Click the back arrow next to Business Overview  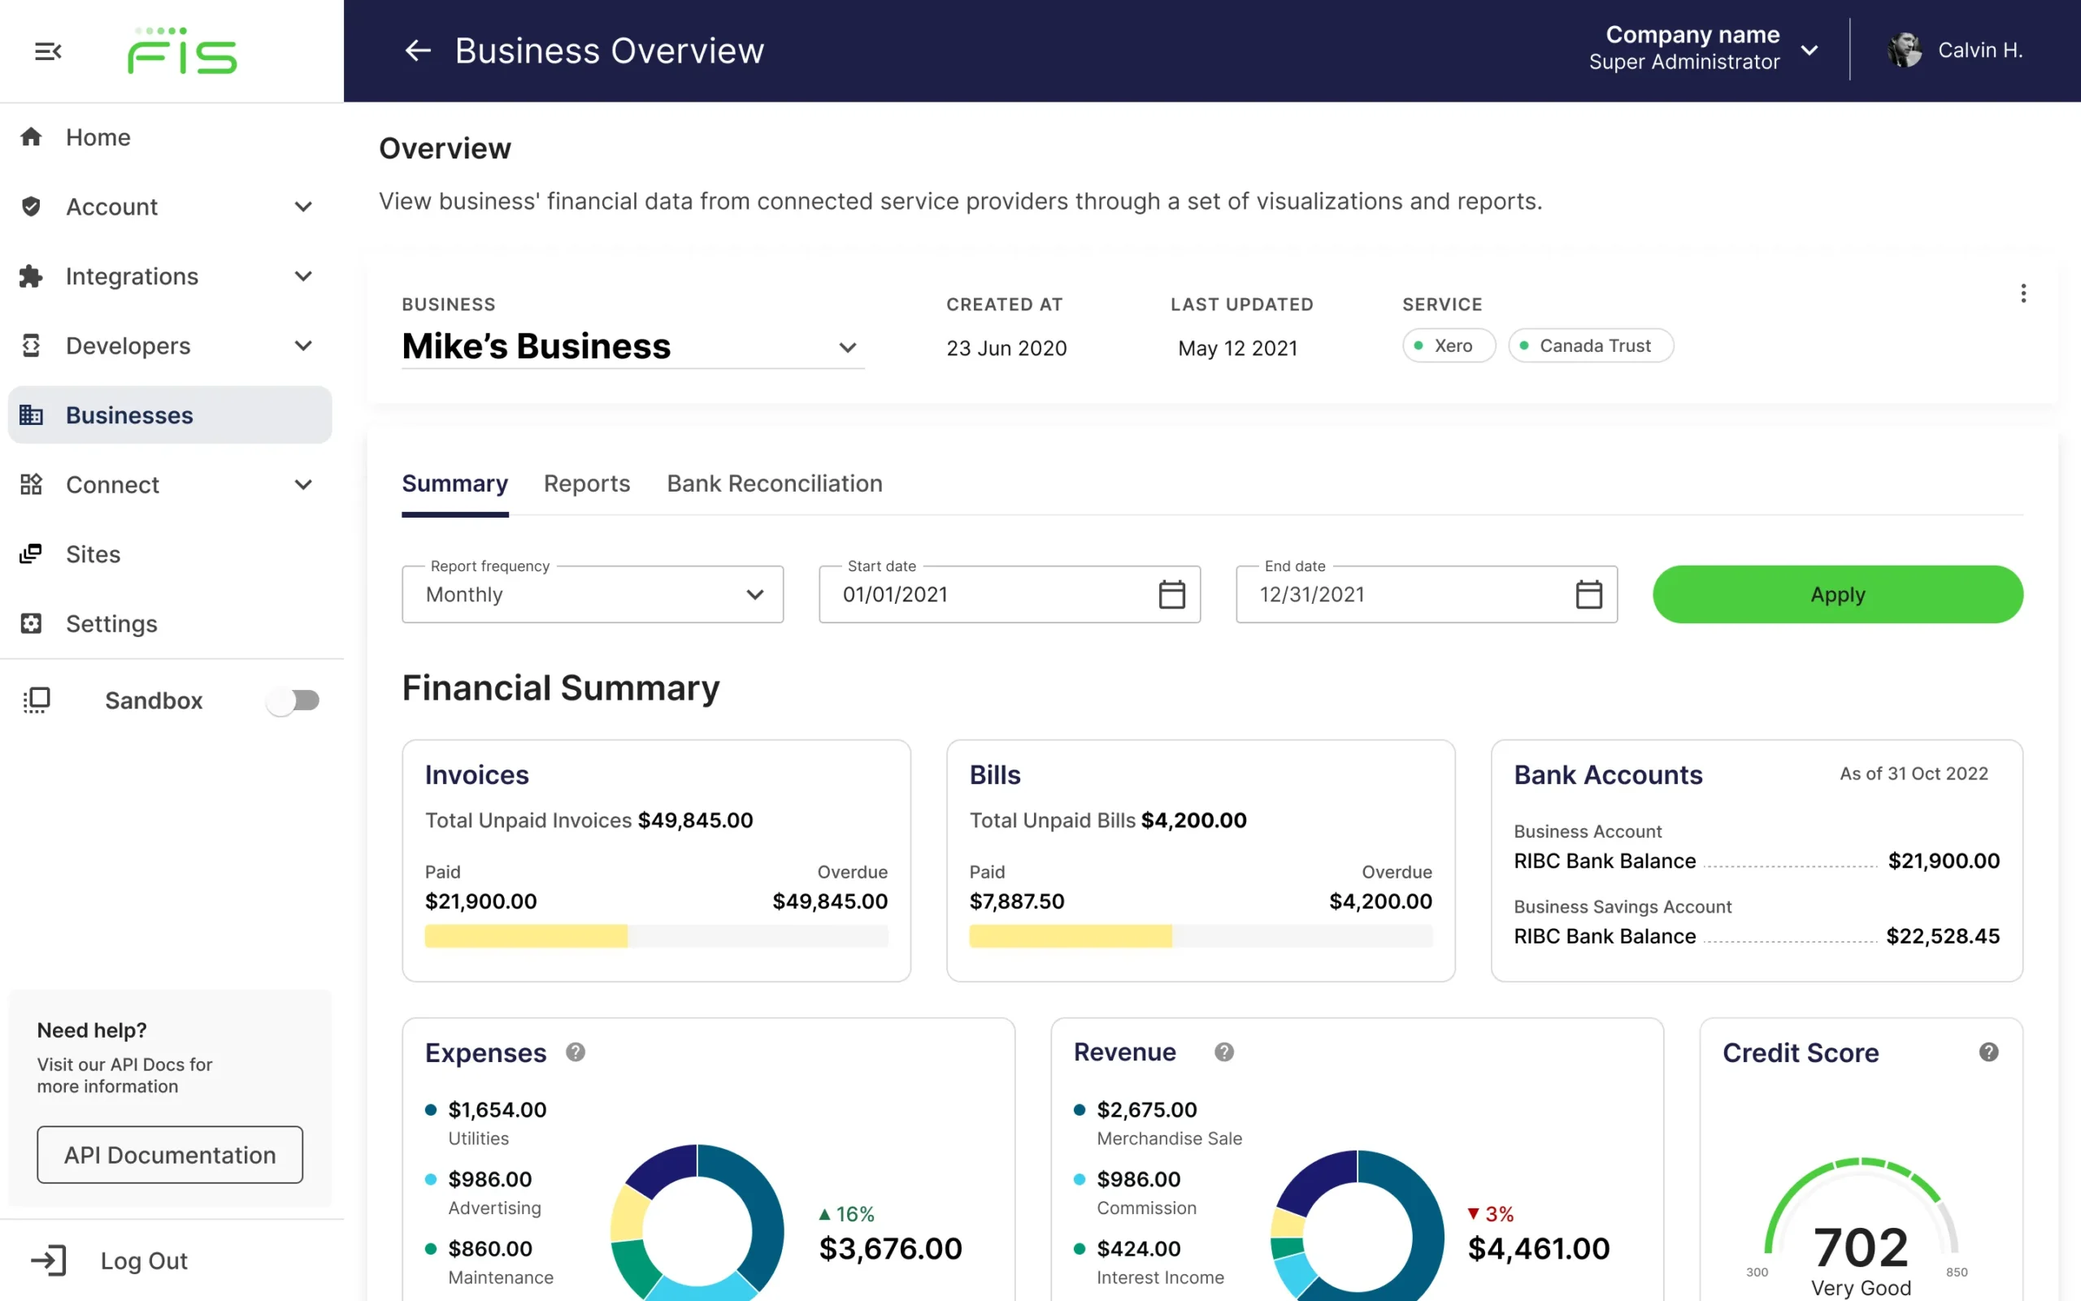417,50
